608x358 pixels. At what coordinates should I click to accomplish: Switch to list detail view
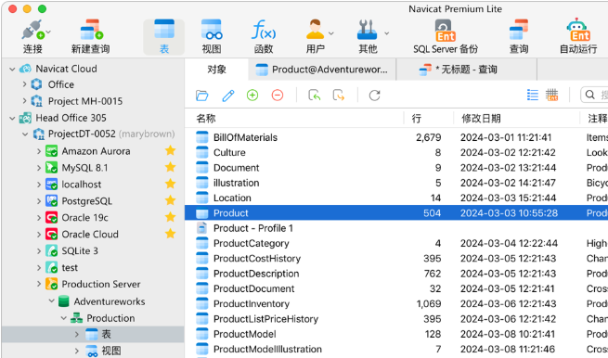pyautogui.click(x=533, y=95)
